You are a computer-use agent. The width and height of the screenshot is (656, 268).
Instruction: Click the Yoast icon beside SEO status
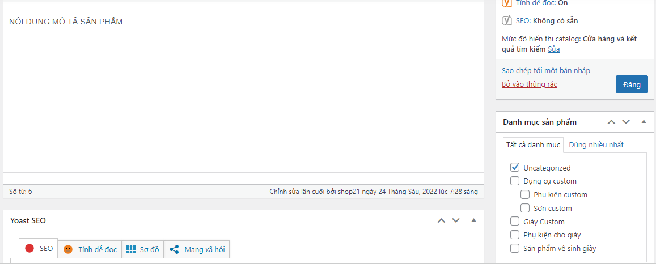507,21
